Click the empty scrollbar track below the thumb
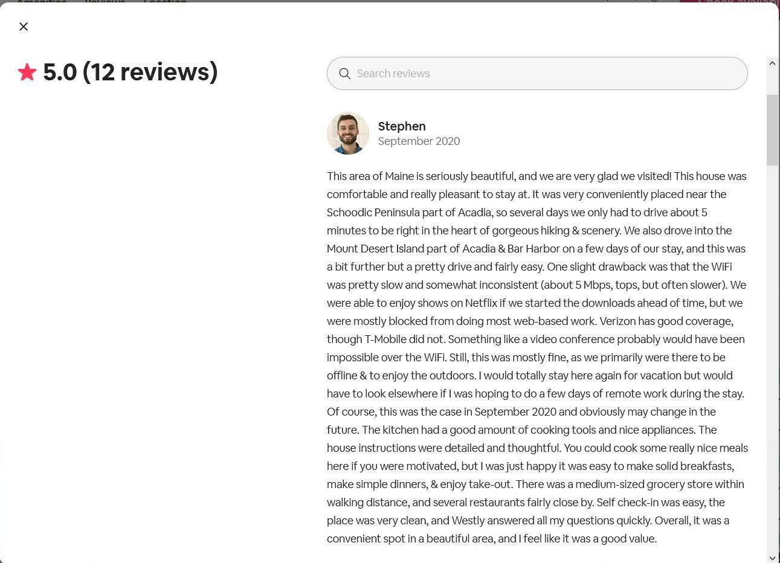This screenshot has width=780, height=563. (x=772, y=362)
